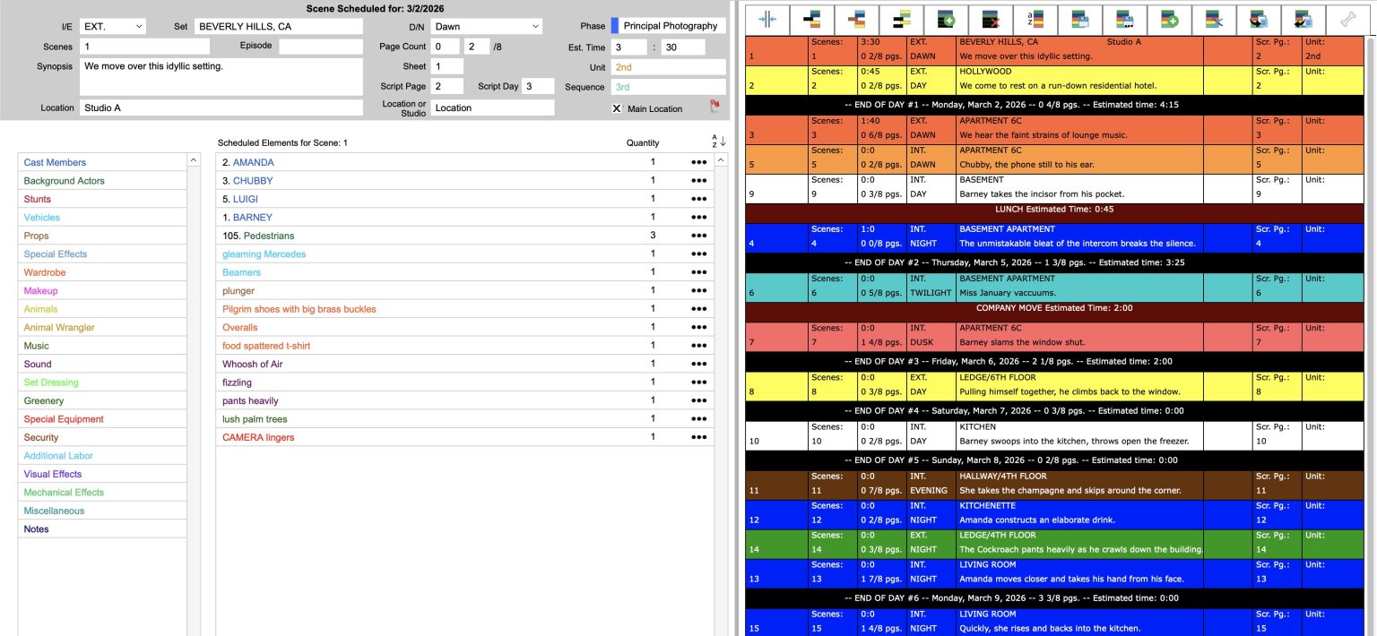Screen dimensions: 1377x636
Task: Click the Script Day field
Action: [x=539, y=86]
